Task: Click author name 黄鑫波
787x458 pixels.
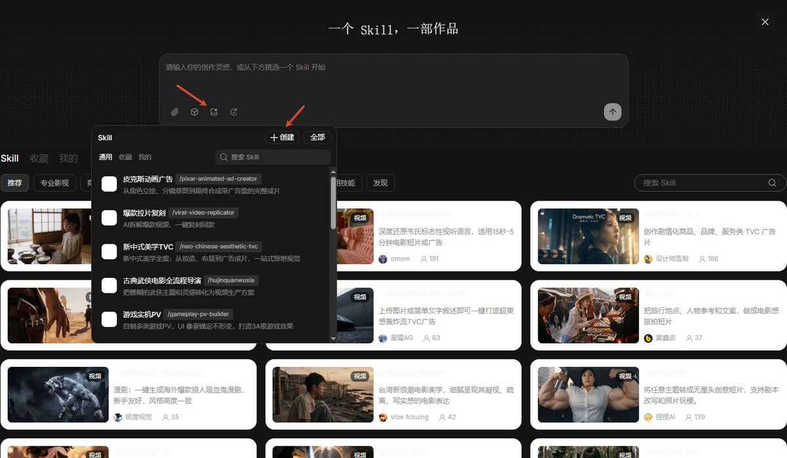Action: click(x=666, y=338)
